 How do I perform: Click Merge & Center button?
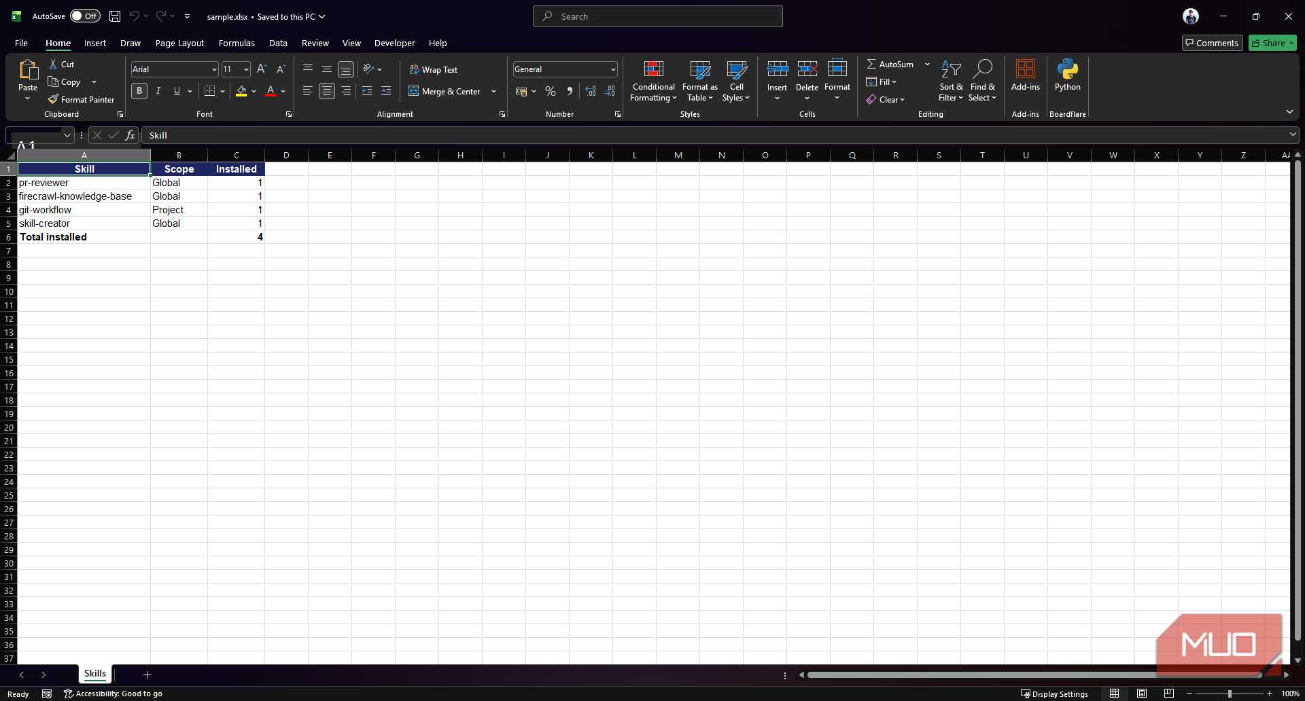[445, 91]
